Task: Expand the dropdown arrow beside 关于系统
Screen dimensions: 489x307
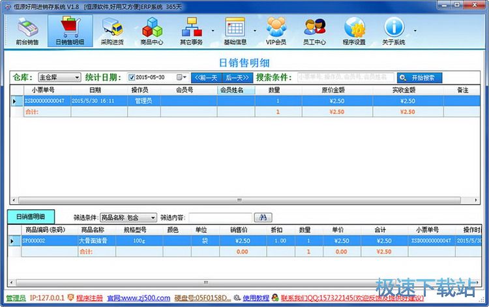Action: pos(415,31)
